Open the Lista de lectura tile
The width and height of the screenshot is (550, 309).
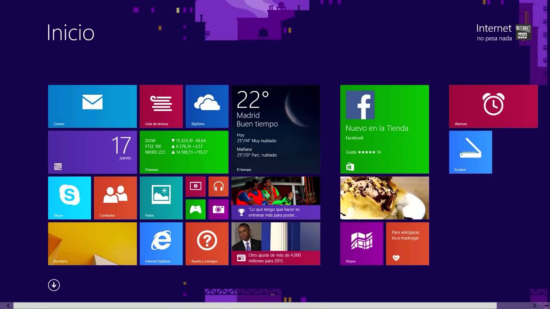[x=161, y=106]
